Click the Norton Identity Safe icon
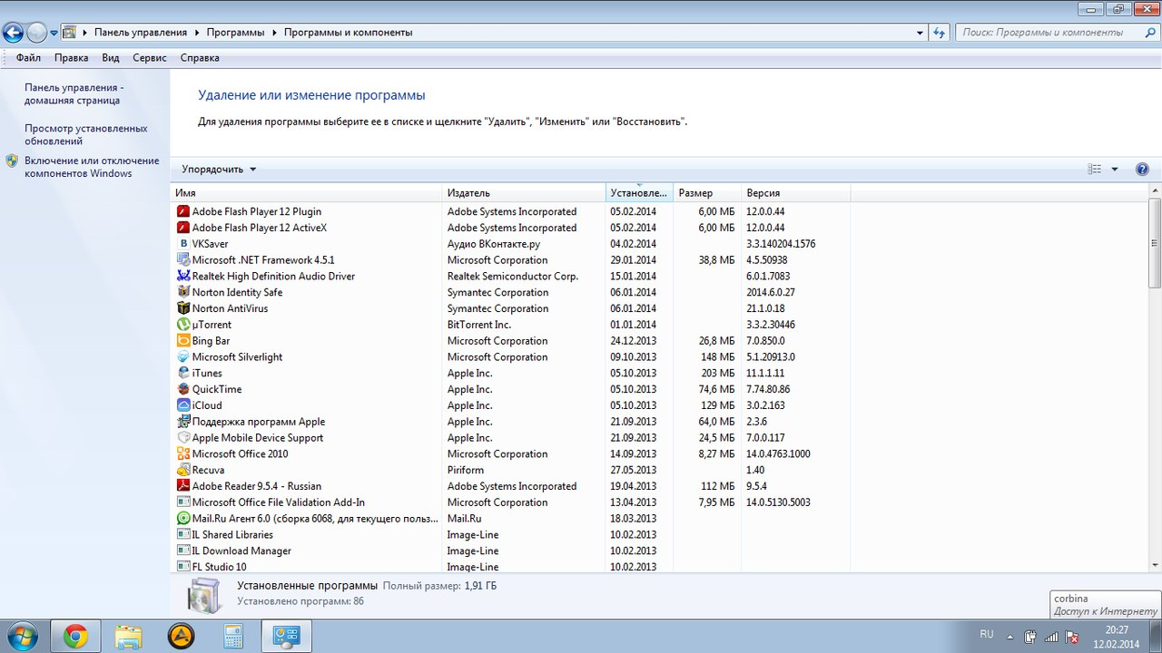 [183, 292]
